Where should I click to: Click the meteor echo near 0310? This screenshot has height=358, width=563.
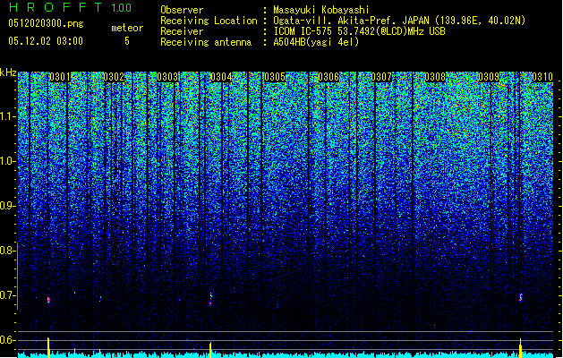521,297
